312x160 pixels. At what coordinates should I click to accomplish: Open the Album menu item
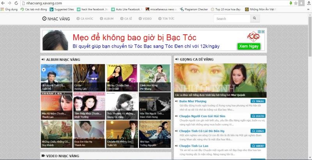pos(106,18)
